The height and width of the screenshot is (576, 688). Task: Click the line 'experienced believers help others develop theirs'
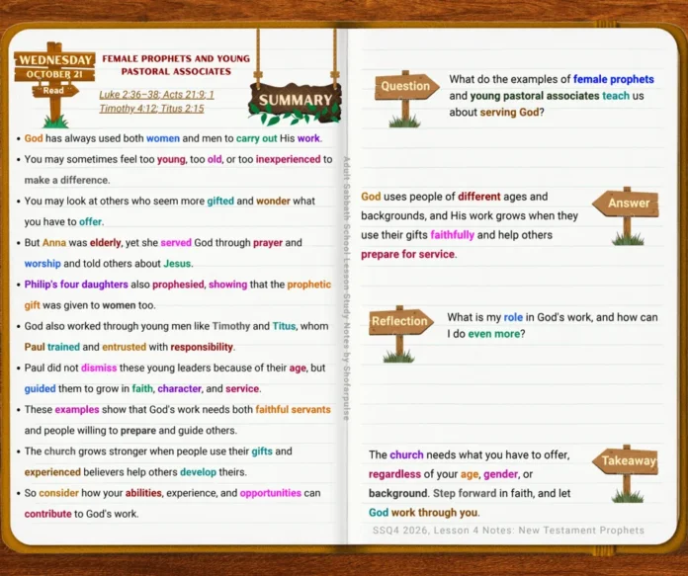click(x=135, y=472)
